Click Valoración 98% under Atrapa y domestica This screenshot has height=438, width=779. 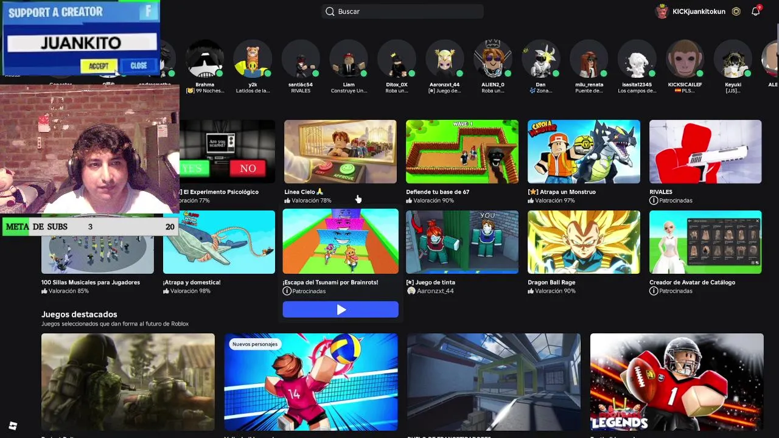click(187, 291)
